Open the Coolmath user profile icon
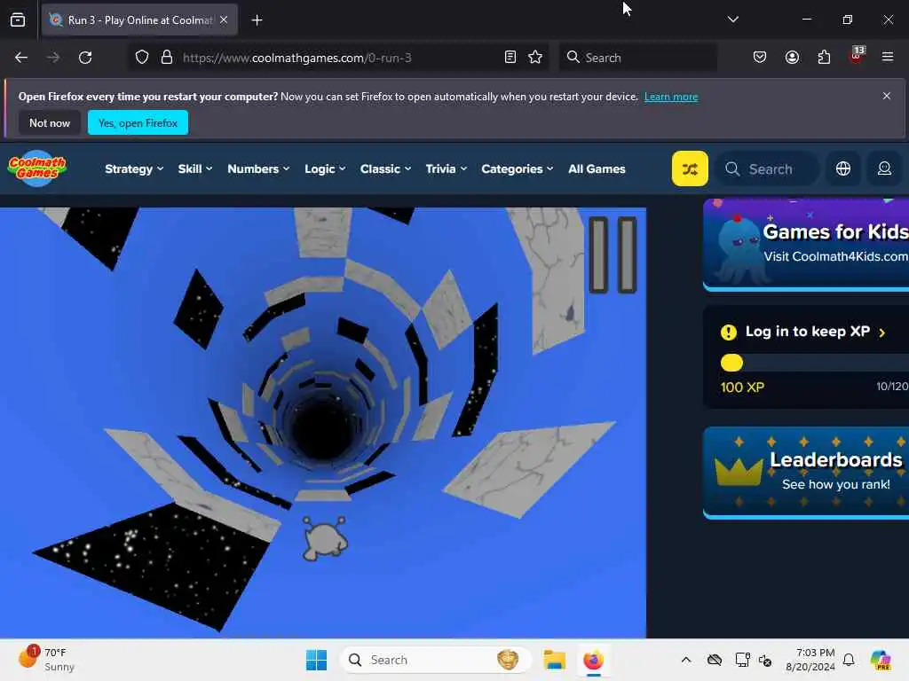This screenshot has width=909, height=681. [x=884, y=168]
